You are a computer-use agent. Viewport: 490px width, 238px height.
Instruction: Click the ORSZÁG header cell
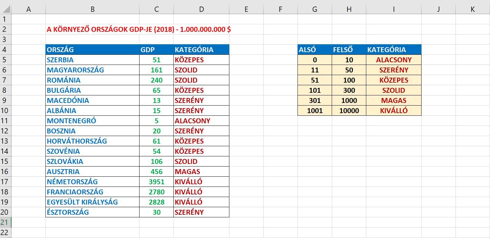pyautogui.click(x=92, y=50)
